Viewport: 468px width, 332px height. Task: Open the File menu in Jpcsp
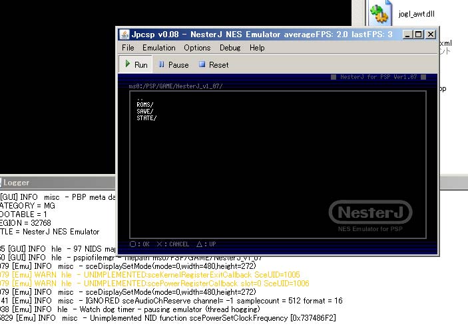tap(128, 48)
